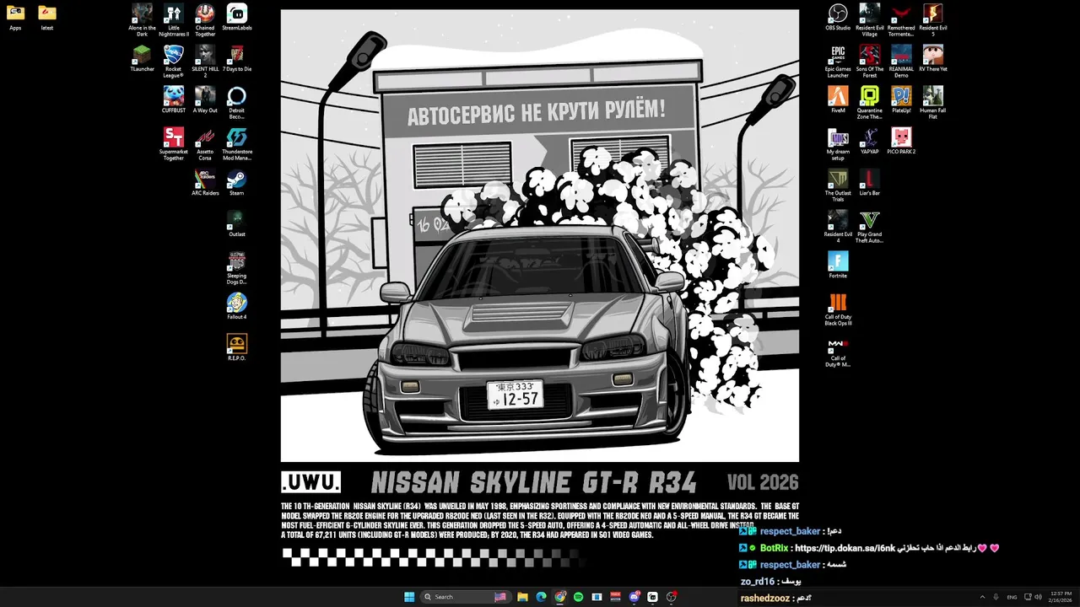Select the SILENT HILL 2 icon
1080x607 pixels.
205,62
